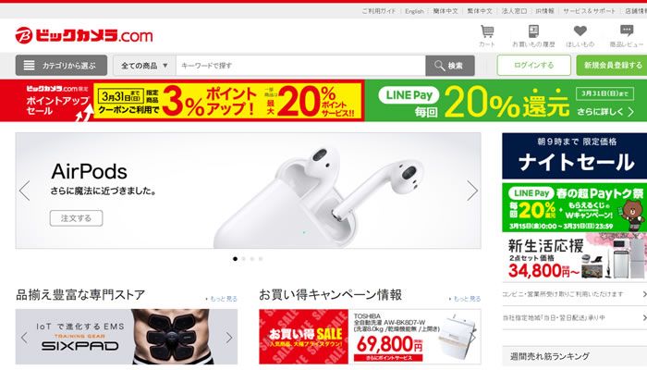The image size is (647, 370).
Task: Open the ナイトセール banner
Action: coord(574,155)
